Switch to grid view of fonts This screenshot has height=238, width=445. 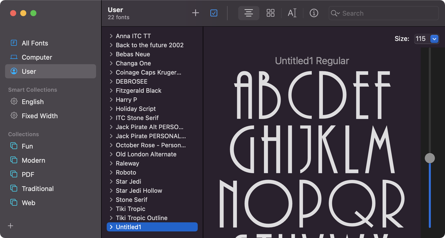(x=270, y=13)
